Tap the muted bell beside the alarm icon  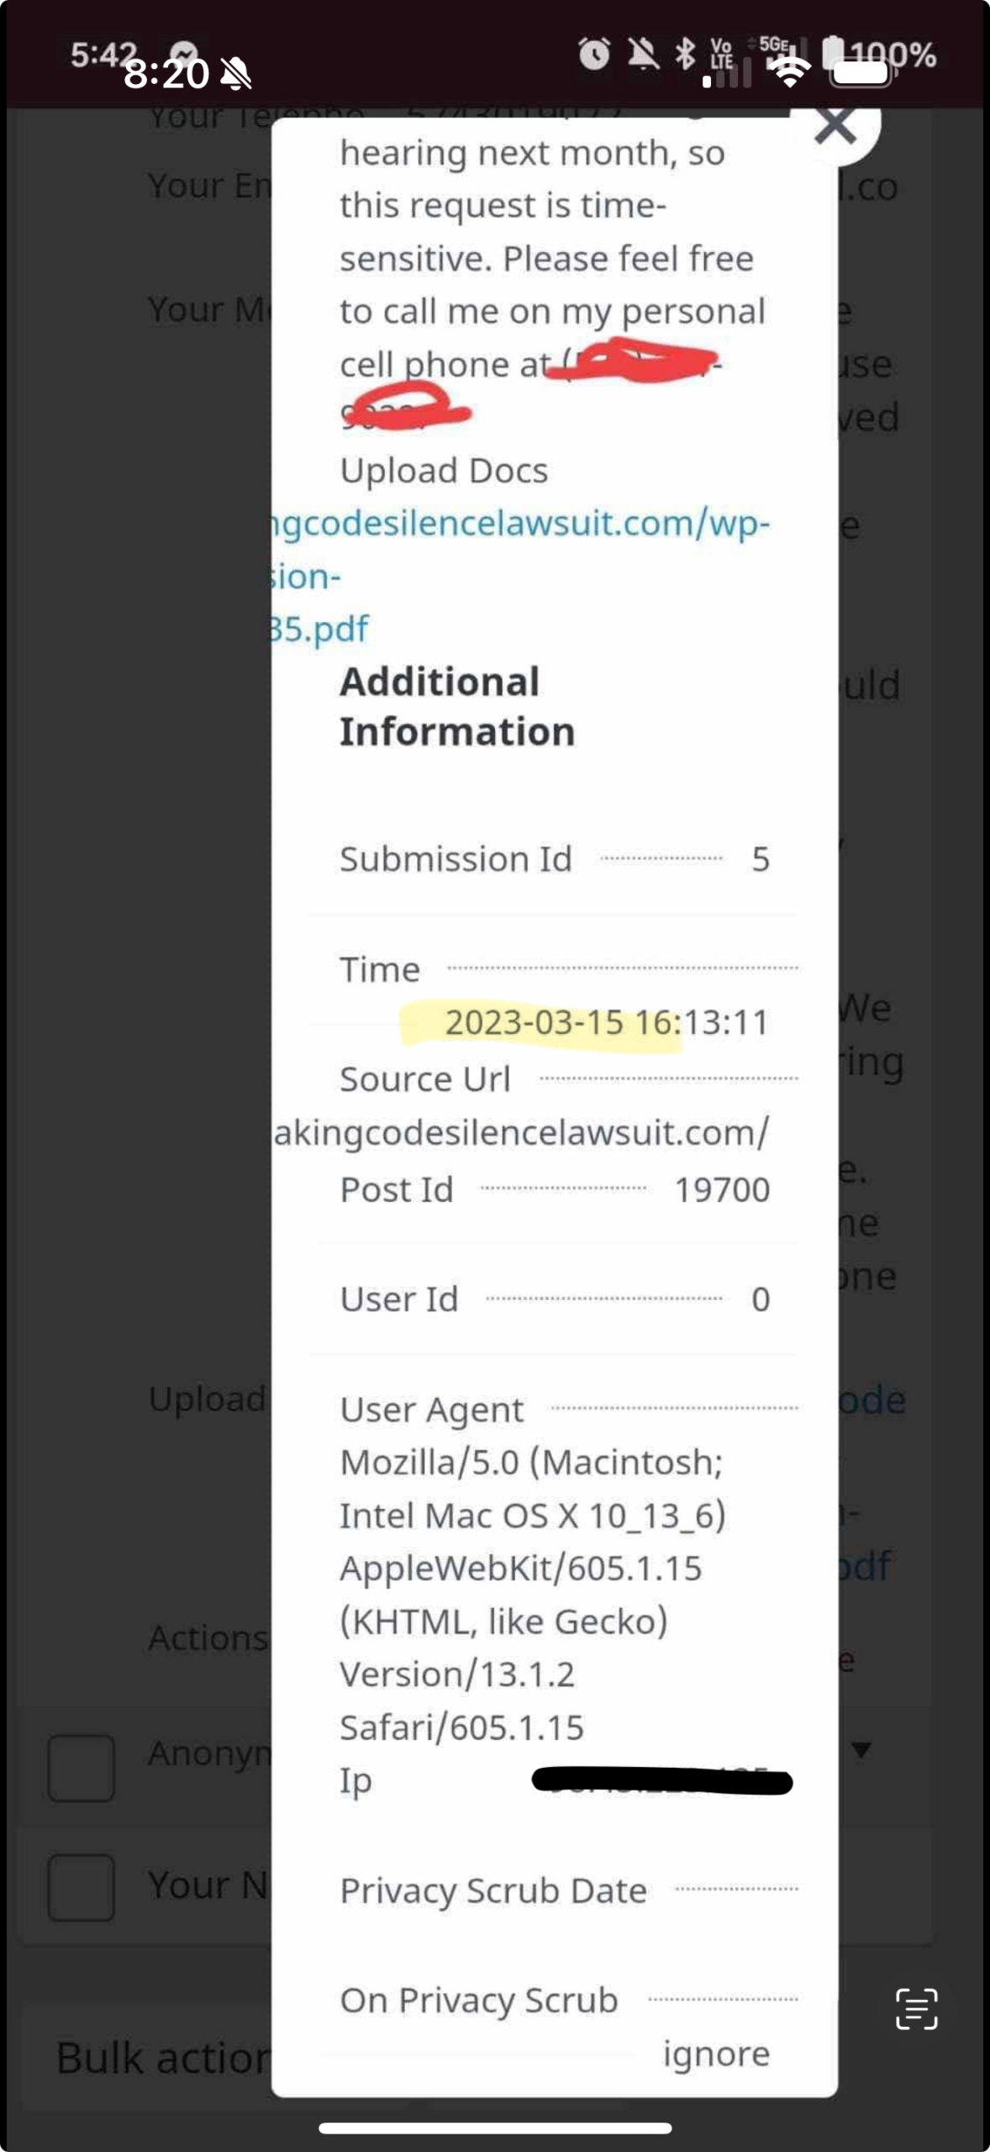point(644,55)
